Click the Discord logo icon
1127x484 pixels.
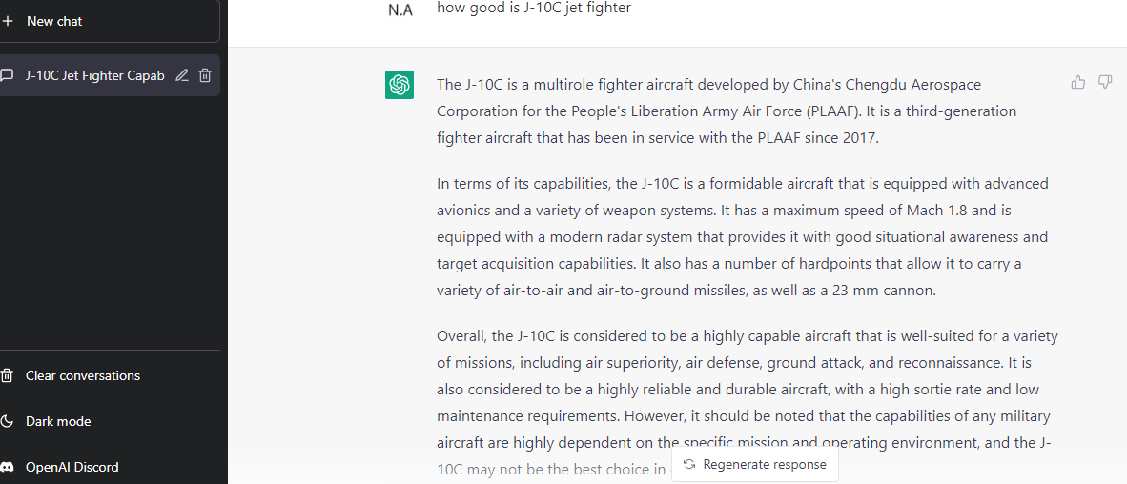click(8, 468)
